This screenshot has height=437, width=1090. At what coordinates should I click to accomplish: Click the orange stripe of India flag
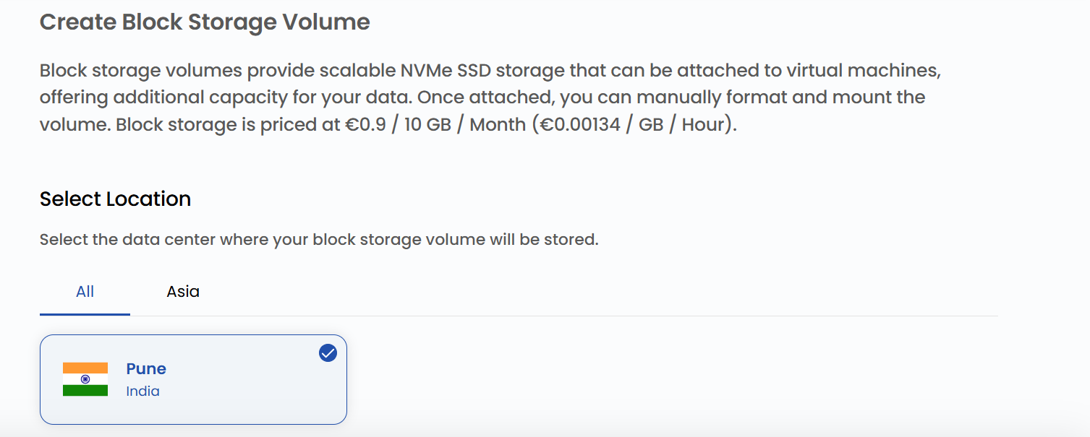pos(85,368)
